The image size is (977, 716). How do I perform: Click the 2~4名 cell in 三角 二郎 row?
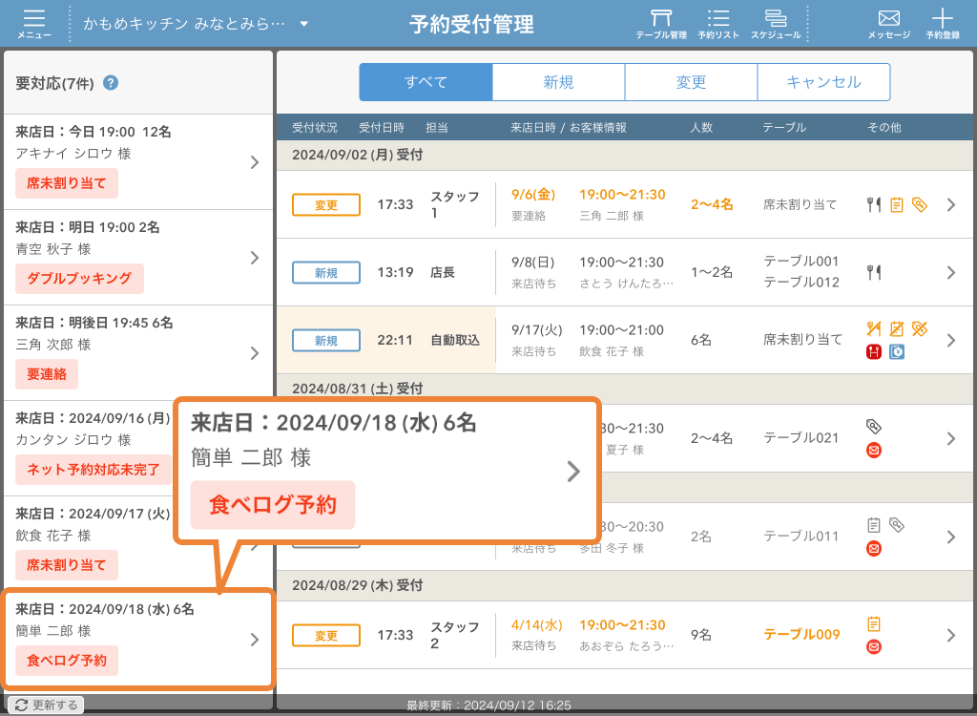tap(712, 204)
